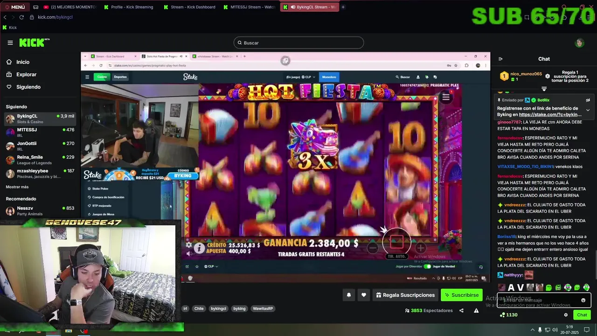597x336 pixels.
Task: Open Reina_Smile channel in following list
Action: pyautogui.click(x=40, y=160)
